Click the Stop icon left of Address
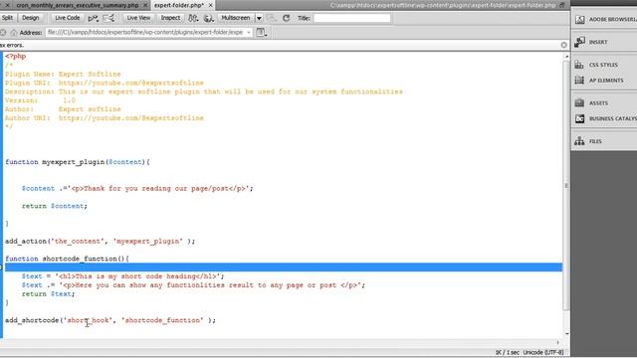The height and width of the screenshot is (358, 637). [3, 32]
